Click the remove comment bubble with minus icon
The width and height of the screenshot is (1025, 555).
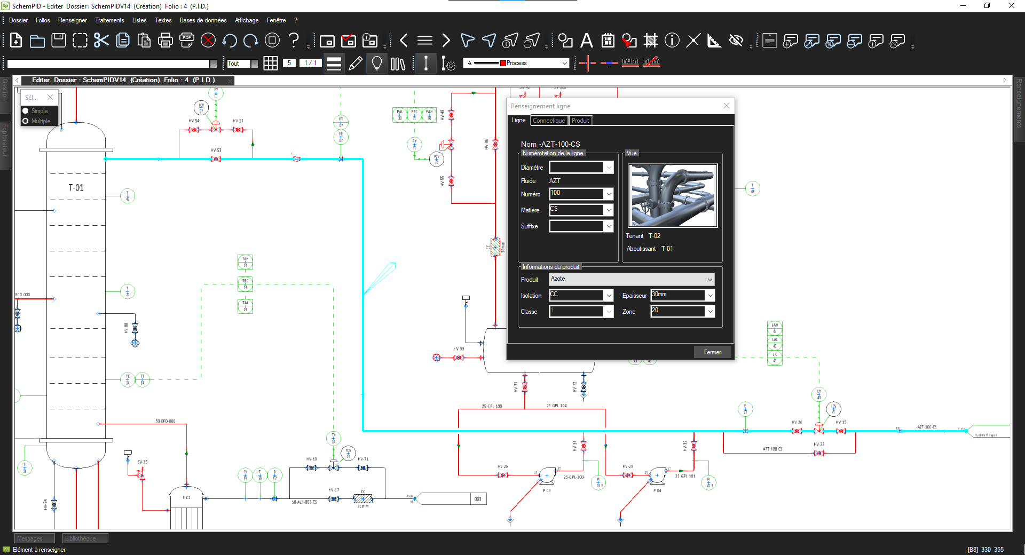click(855, 41)
